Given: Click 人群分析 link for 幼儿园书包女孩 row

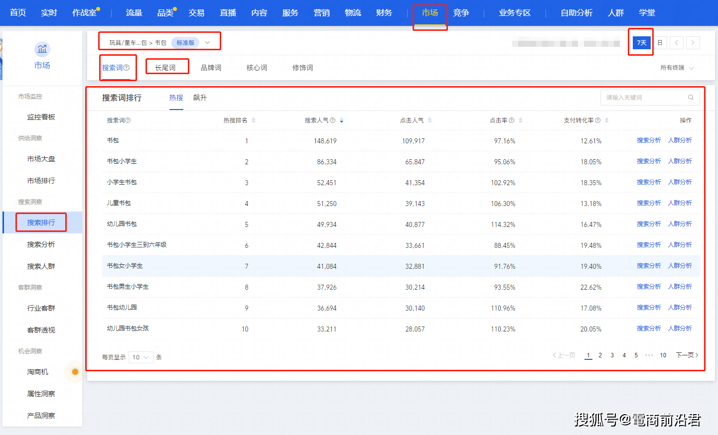Looking at the screenshot, I should click(x=680, y=328).
